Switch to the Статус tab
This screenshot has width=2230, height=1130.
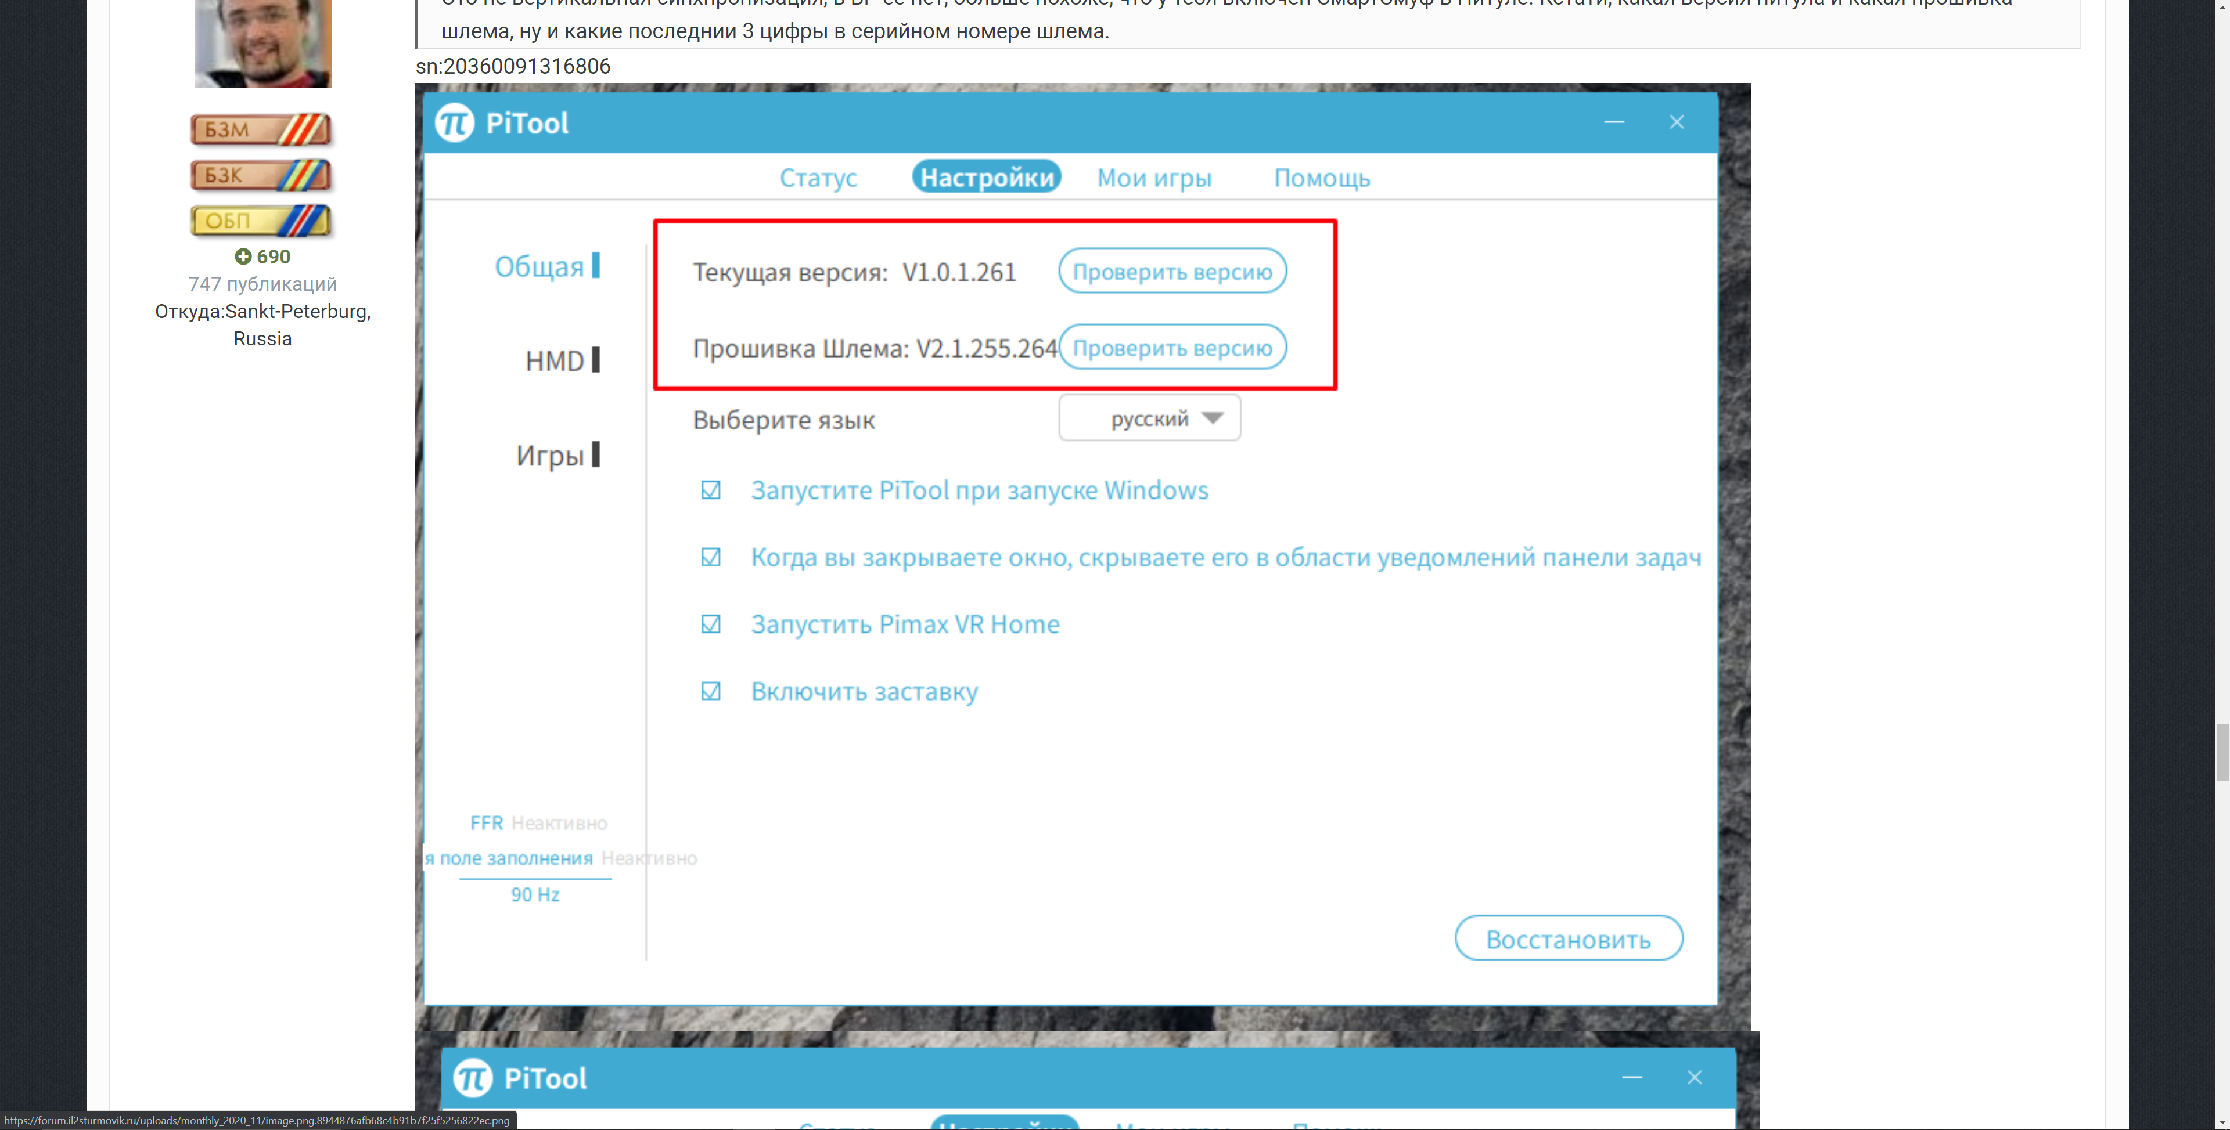pyautogui.click(x=818, y=178)
